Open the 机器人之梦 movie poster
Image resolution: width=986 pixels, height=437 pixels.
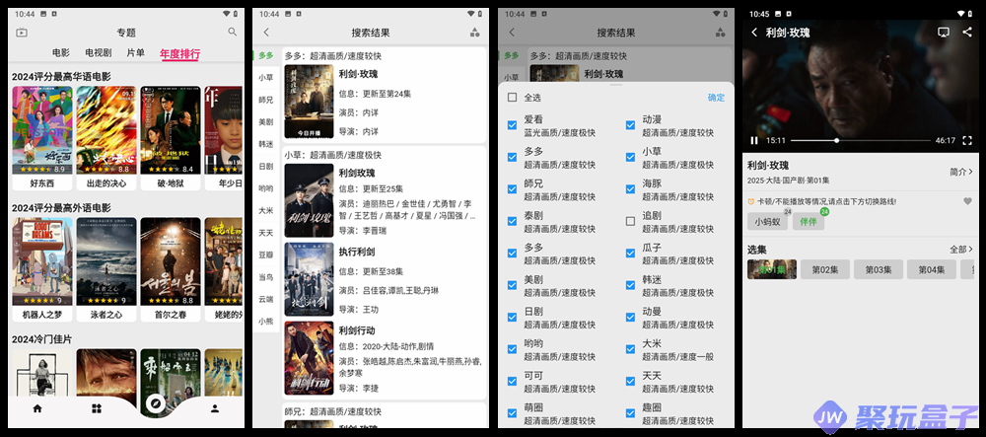pyautogui.click(x=42, y=261)
